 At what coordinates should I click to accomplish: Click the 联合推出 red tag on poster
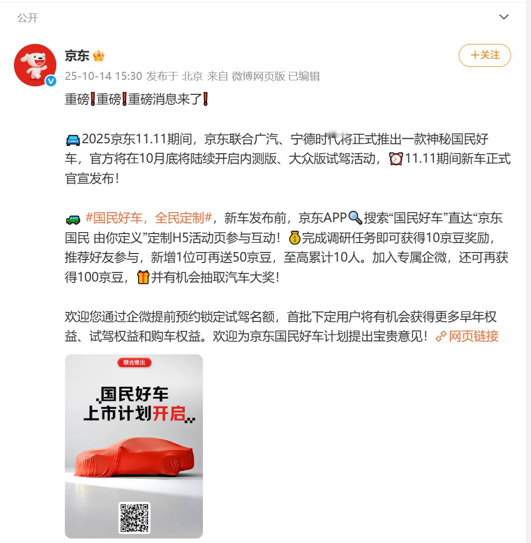coord(134,362)
